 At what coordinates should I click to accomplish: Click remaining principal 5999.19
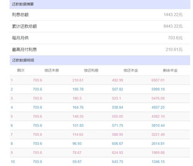coord(158,89)
